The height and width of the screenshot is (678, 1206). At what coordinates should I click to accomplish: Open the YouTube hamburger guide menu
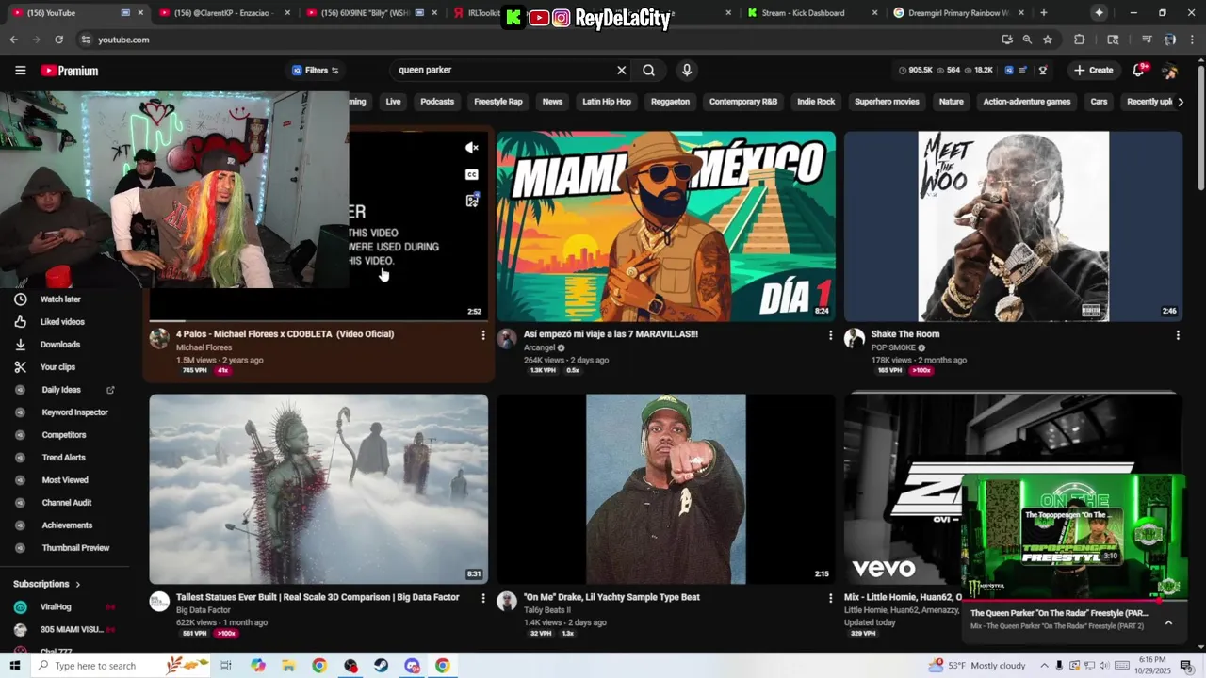20,71
